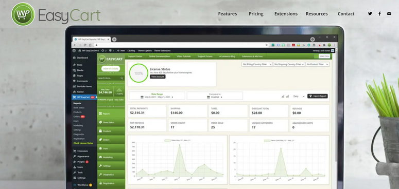Click the View My Store button
This screenshot has width=399, height=189.
click(x=111, y=68)
